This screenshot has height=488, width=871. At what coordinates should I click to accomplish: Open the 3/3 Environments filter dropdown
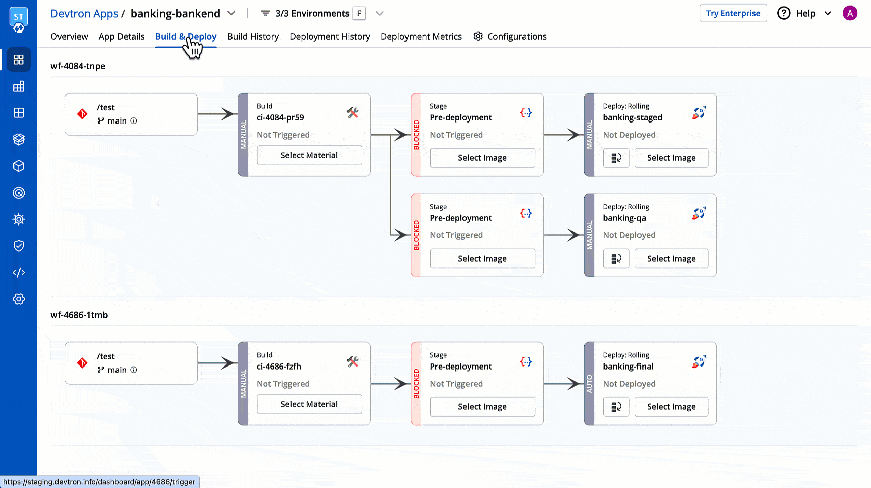[x=380, y=14]
